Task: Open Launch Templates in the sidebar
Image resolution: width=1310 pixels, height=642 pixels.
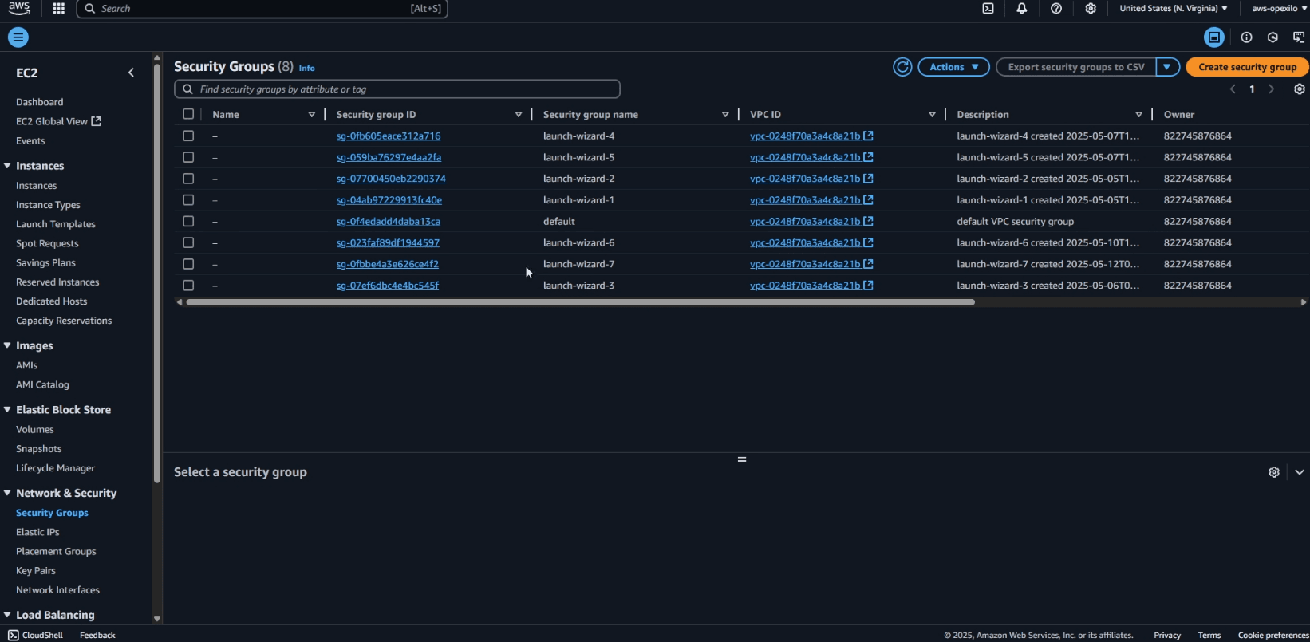Action: pos(56,224)
